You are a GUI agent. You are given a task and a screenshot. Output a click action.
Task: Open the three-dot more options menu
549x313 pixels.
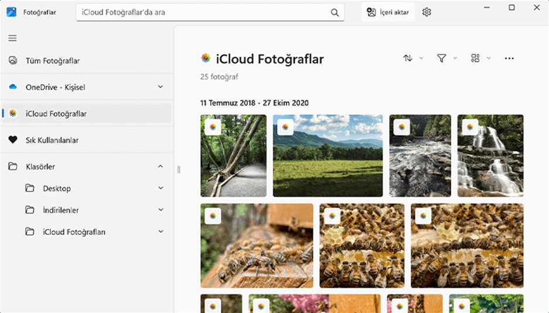tap(509, 59)
